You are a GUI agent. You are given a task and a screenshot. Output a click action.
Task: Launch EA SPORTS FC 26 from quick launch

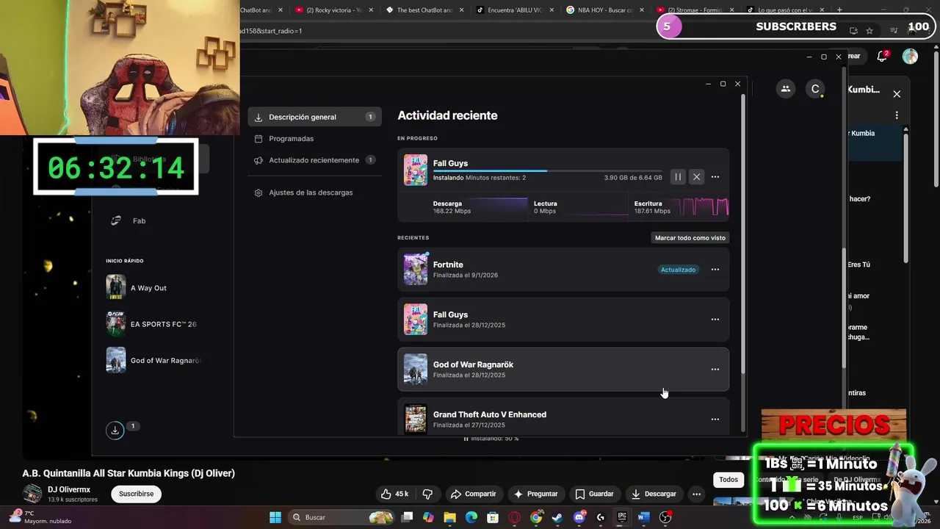(154, 324)
